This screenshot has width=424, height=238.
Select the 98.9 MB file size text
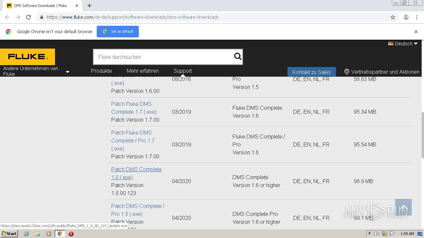click(363, 181)
